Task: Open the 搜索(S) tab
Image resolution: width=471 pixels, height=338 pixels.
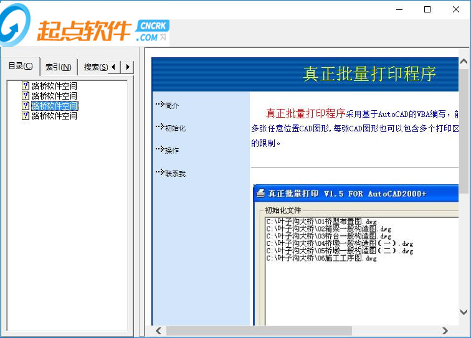Action: pos(95,67)
